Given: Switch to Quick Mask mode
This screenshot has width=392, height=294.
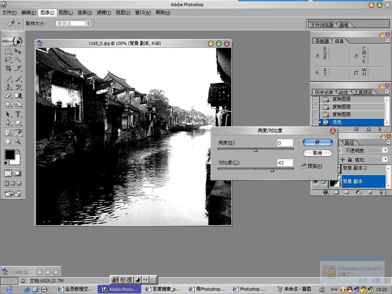Looking at the screenshot, I should 18,173.
